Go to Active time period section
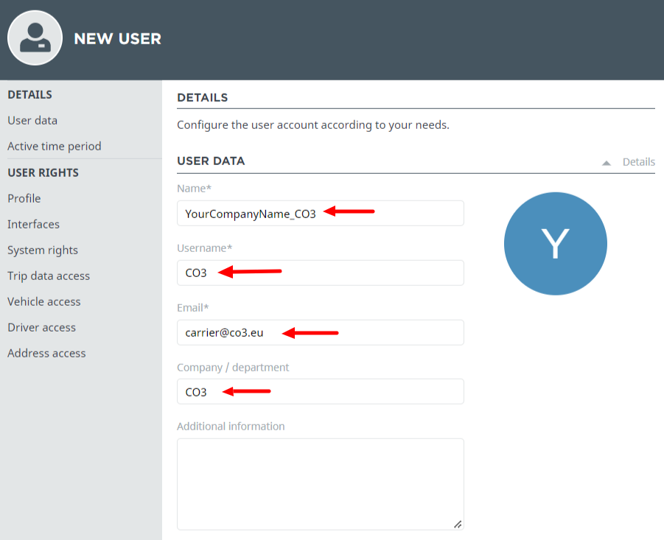664x540 pixels. pos(55,147)
